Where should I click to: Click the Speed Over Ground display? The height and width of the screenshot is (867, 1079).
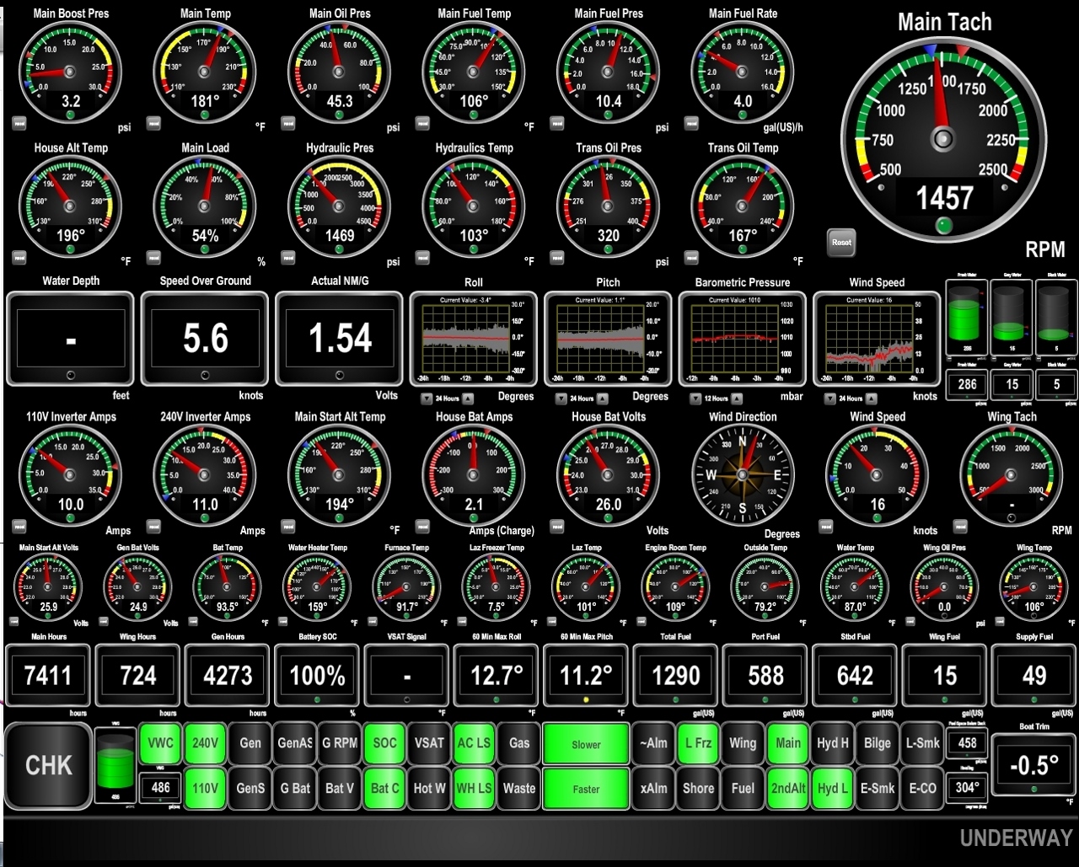coord(205,339)
